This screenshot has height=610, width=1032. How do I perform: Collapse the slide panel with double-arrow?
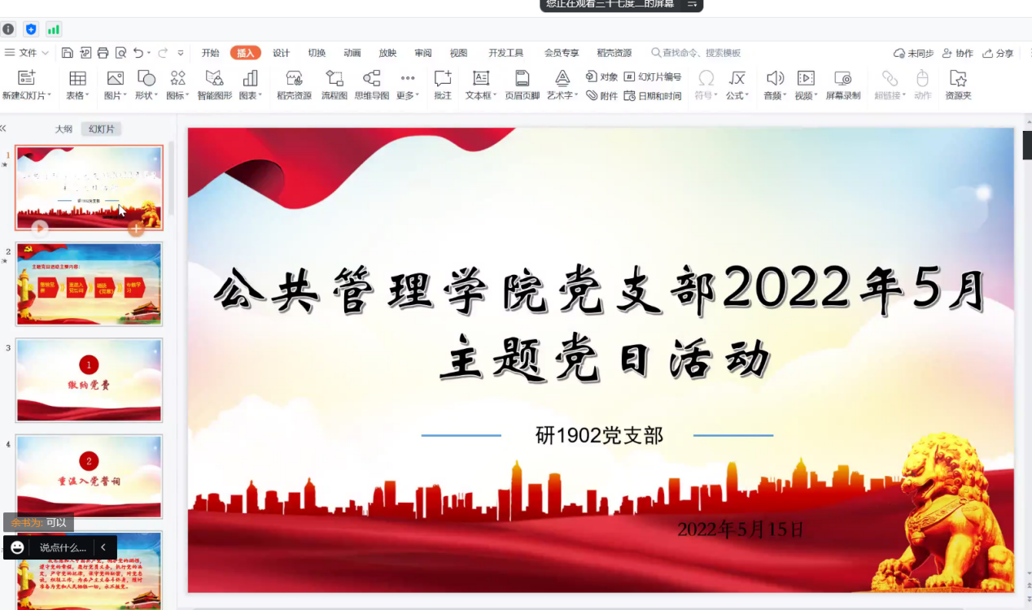point(3,129)
